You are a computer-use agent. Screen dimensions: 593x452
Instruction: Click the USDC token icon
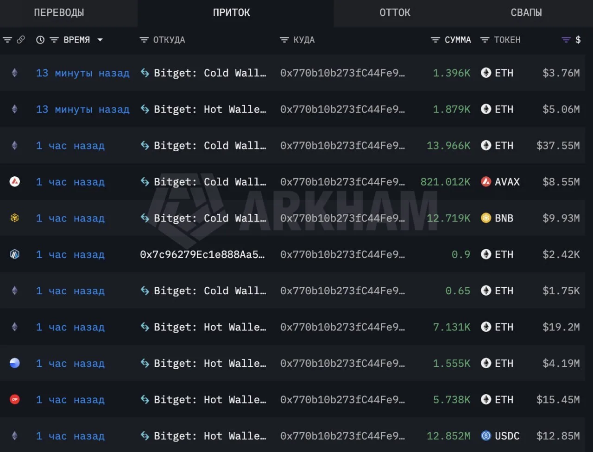pyautogui.click(x=486, y=436)
